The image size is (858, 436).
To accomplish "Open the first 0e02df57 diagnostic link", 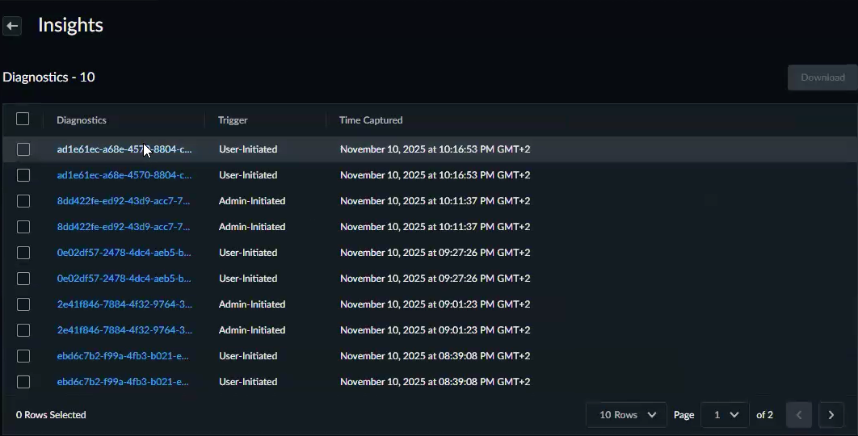I will [x=124, y=253].
